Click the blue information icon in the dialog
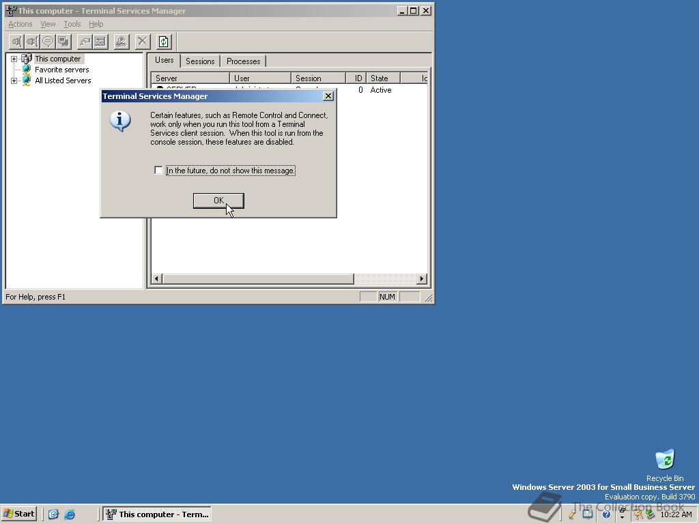Image resolution: width=699 pixels, height=524 pixels. tap(120, 121)
